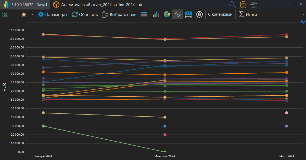Click the AB column width icon
Viewport: 306px width, 160px height.
point(189,14)
